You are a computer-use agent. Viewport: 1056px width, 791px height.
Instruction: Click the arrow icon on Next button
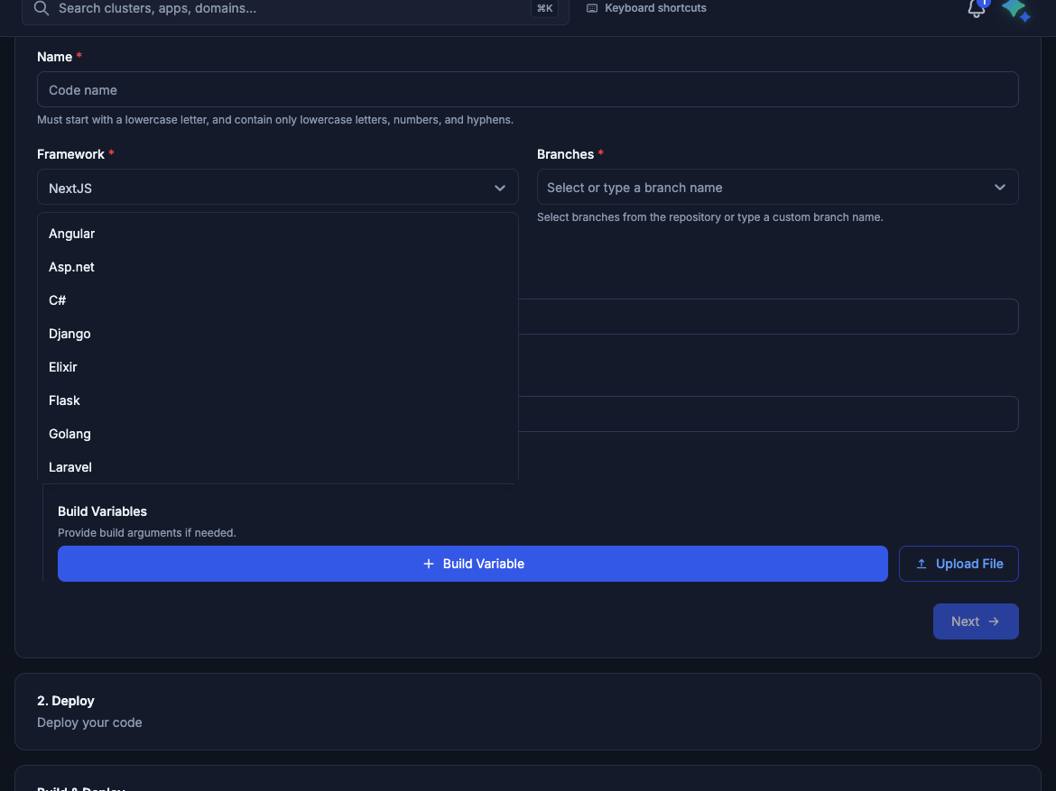(994, 621)
